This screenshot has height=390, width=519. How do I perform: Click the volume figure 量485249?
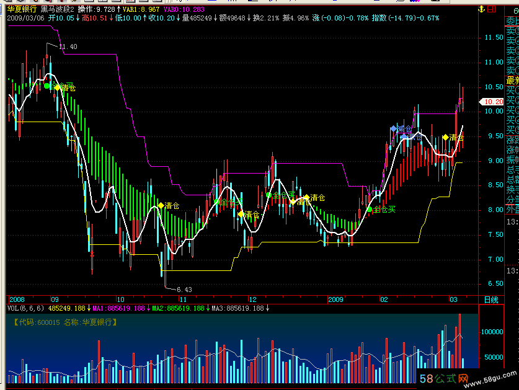click(197, 18)
